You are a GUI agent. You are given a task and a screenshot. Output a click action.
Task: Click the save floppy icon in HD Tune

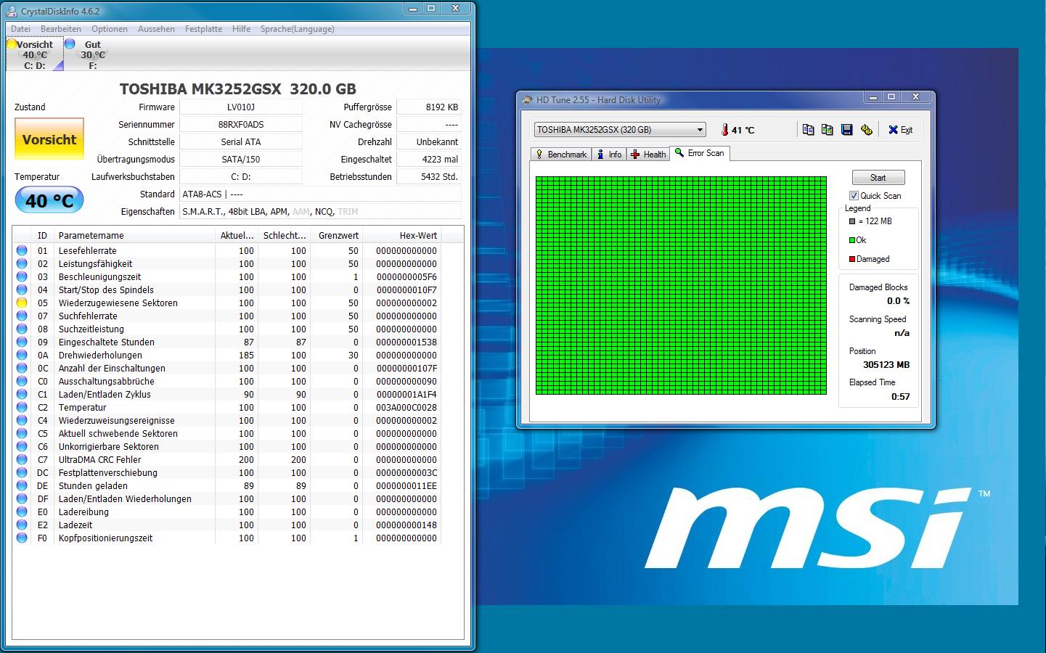[846, 130]
